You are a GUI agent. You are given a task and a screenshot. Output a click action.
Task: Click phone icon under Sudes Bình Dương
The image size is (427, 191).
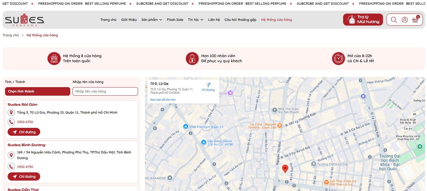[x=11, y=167]
